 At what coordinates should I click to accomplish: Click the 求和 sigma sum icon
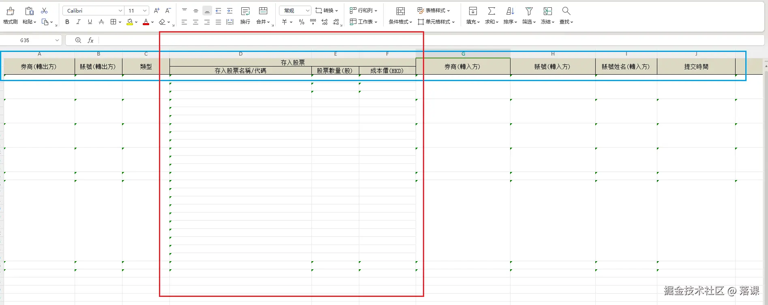click(491, 11)
